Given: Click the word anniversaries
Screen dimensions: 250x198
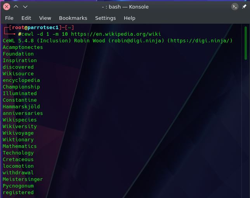Looking at the screenshot, I should pyautogui.click(x=23, y=113).
